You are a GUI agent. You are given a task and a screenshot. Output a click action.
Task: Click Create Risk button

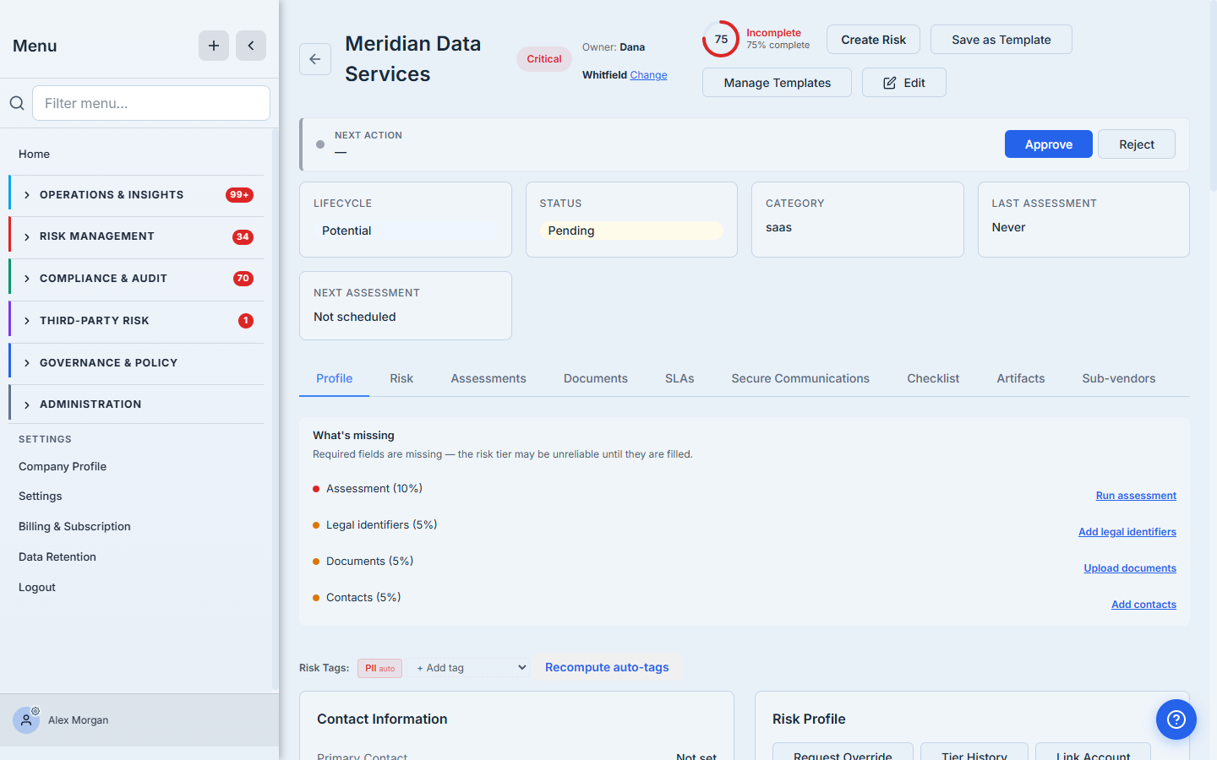pyautogui.click(x=873, y=40)
